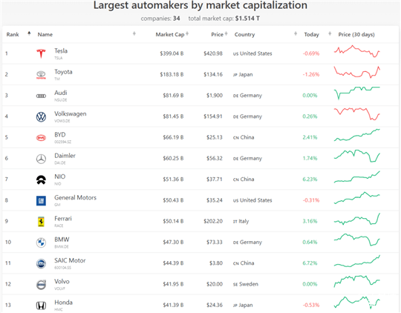Click the Volvo logo icon

41,285
